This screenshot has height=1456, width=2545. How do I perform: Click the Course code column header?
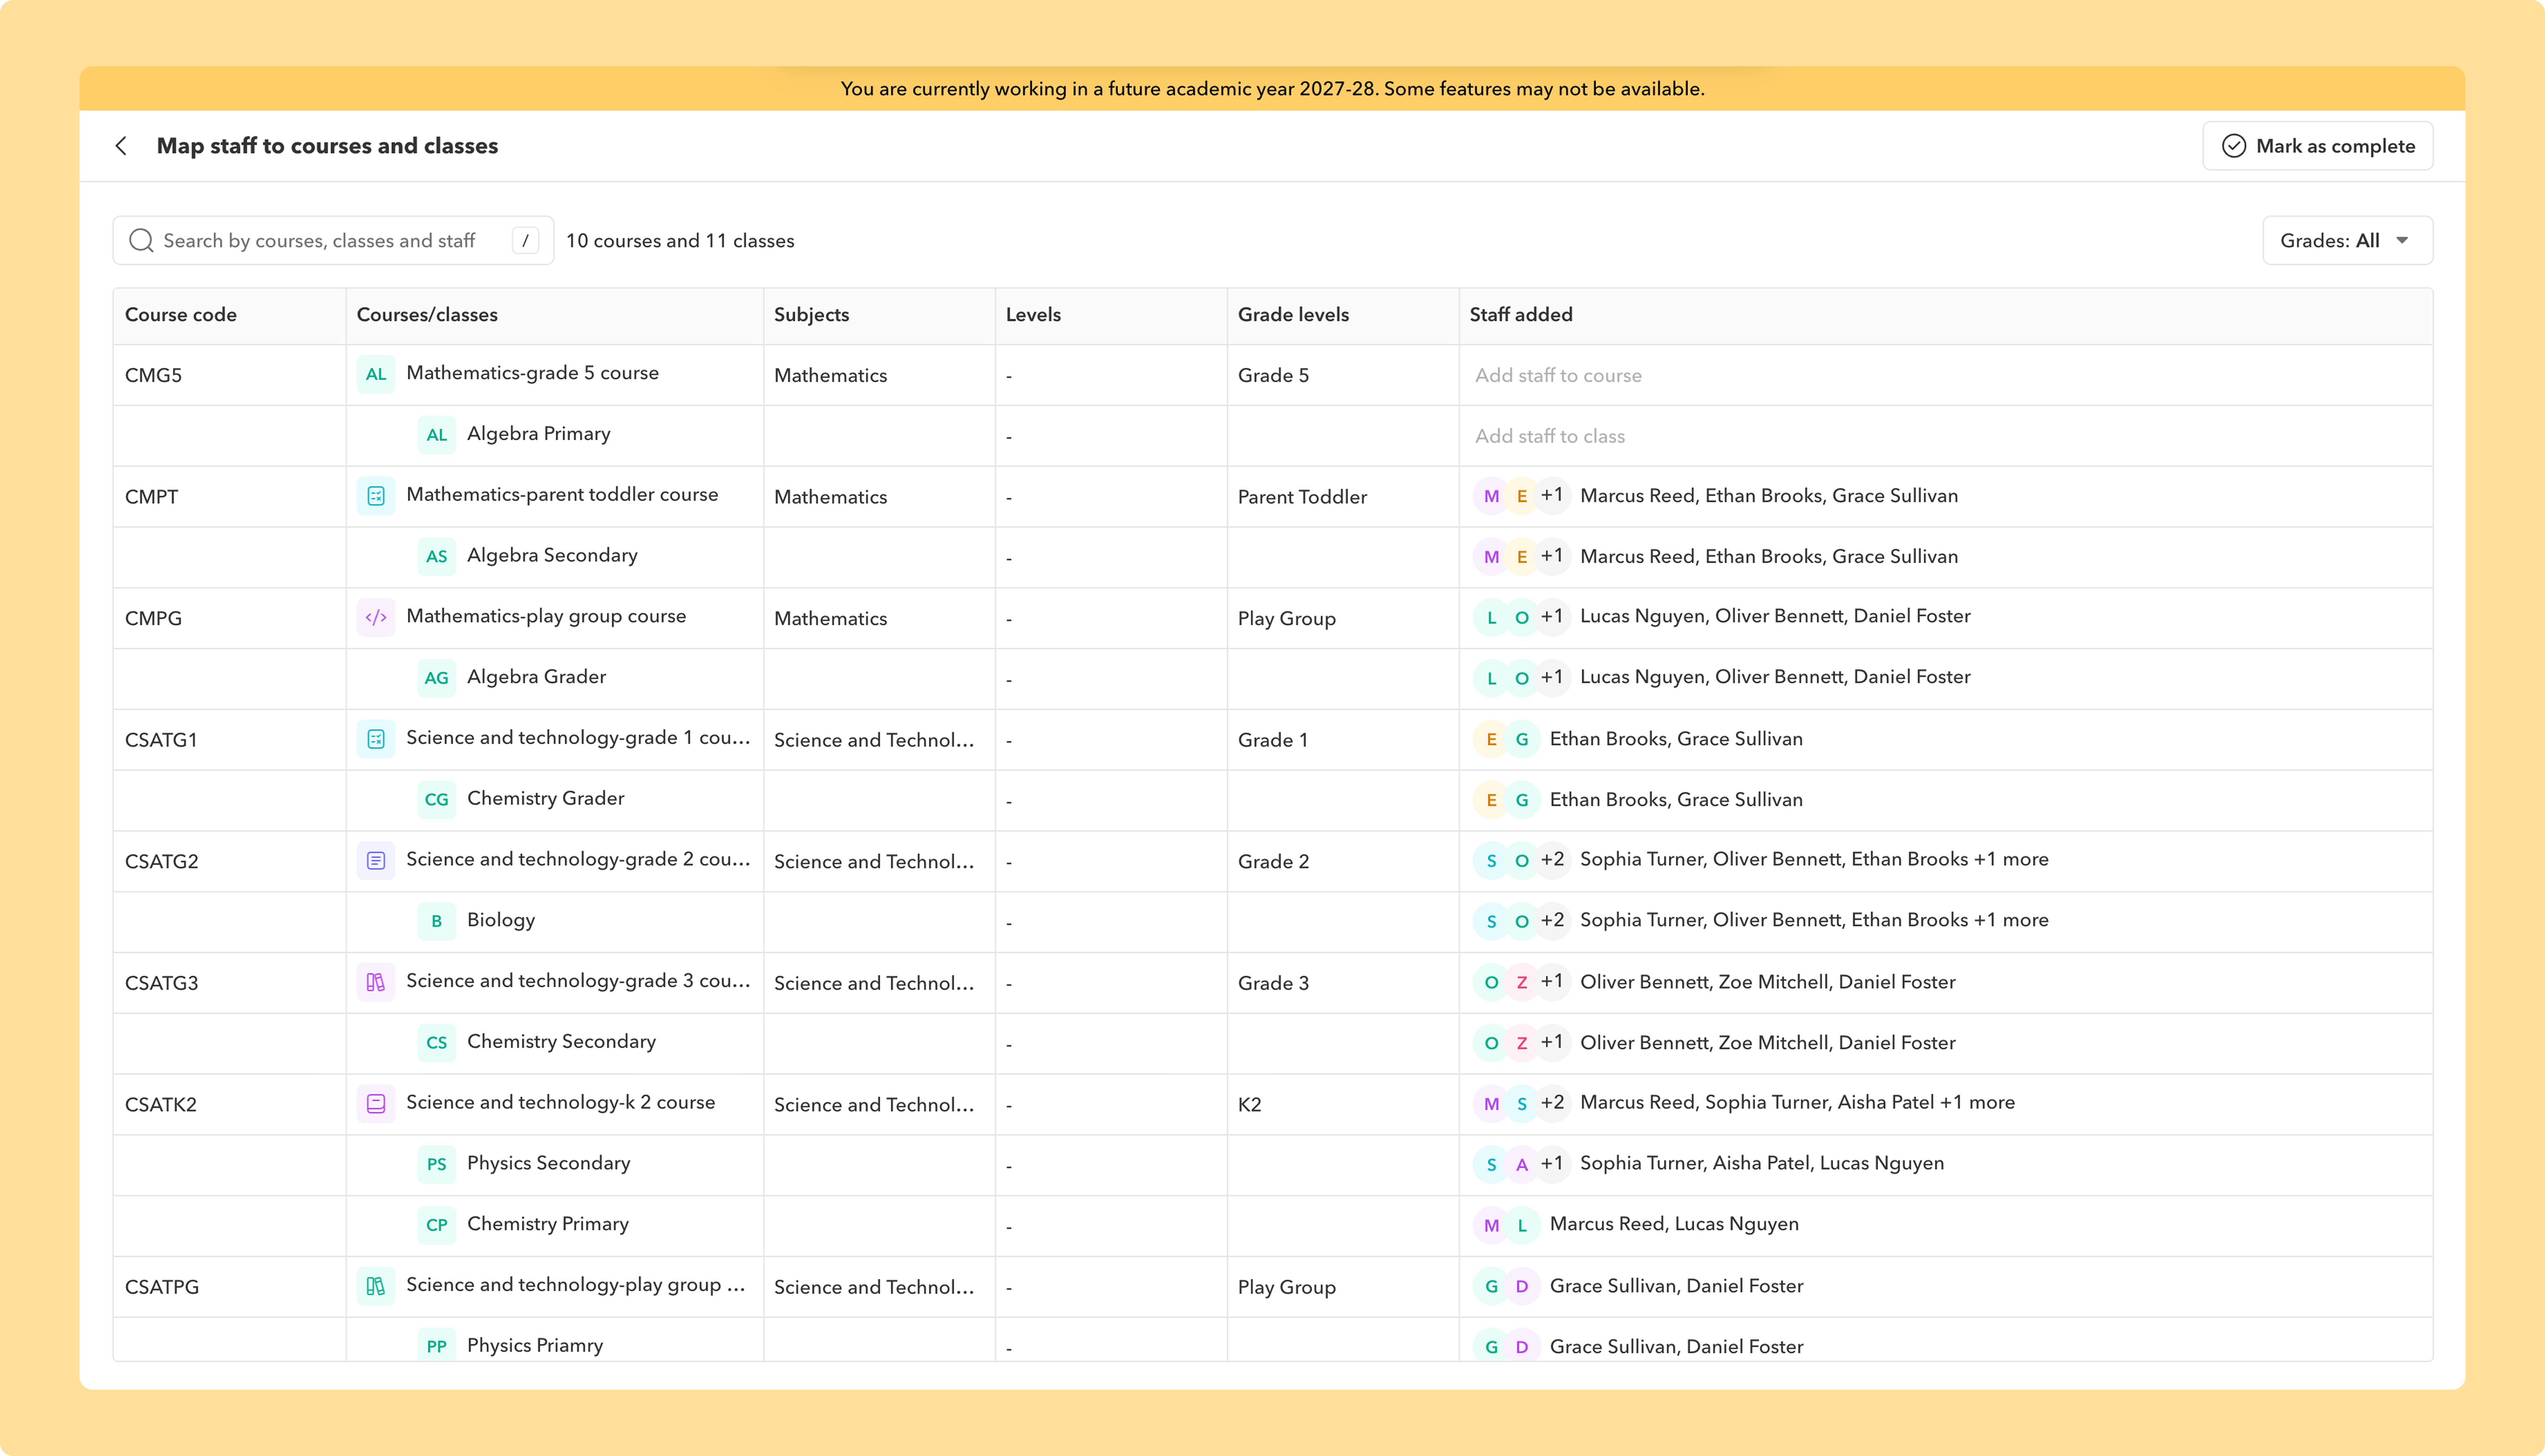pyautogui.click(x=181, y=314)
